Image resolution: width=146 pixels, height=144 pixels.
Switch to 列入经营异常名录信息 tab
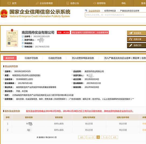point(83,58)
